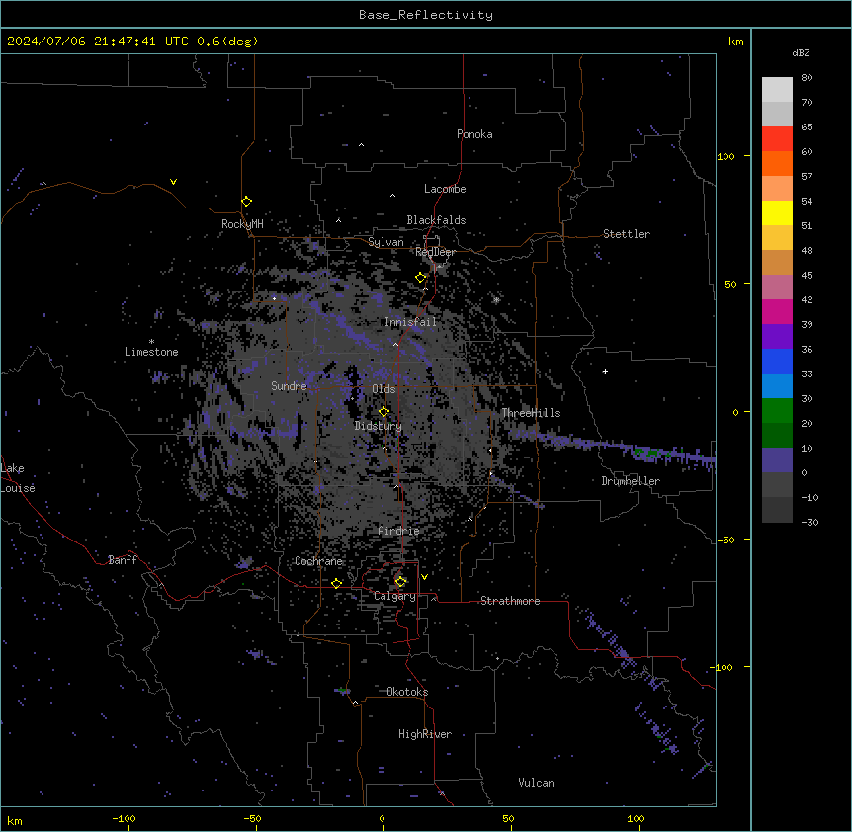The height and width of the screenshot is (832, 852).
Task: Click the HighRiver label
Action: click(425, 734)
